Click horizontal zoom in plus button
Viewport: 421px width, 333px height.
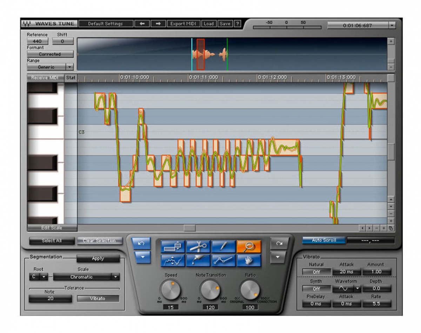(x=384, y=228)
